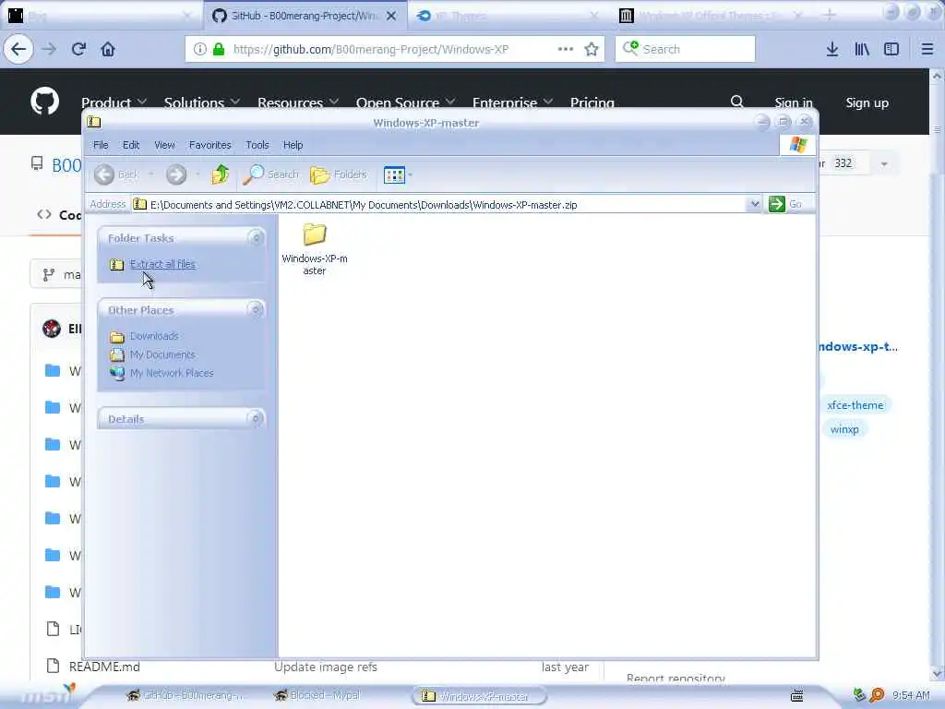This screenshot has width=945, height=709.
Task: Open File menu in Explorer
Action: coord(101,145)
